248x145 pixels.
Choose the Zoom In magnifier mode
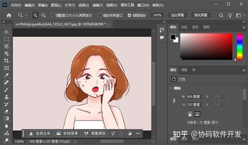tap(35, 15)
